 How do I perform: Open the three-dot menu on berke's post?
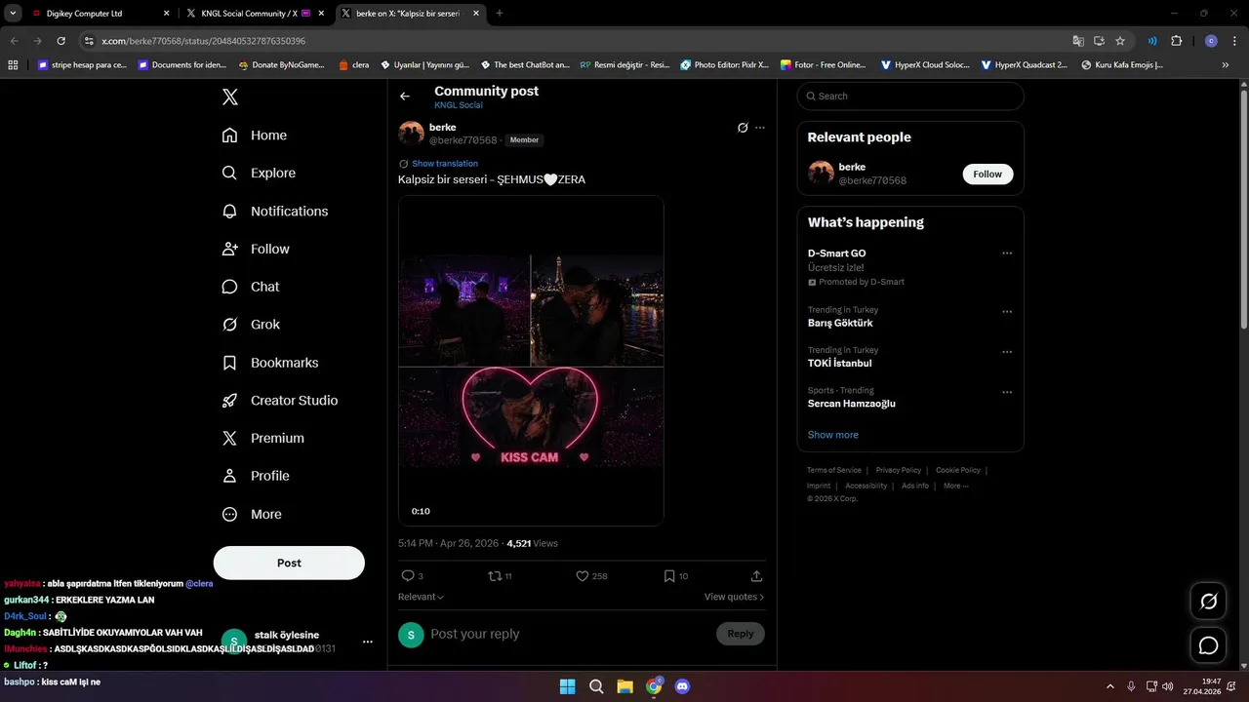coord(760,128)
